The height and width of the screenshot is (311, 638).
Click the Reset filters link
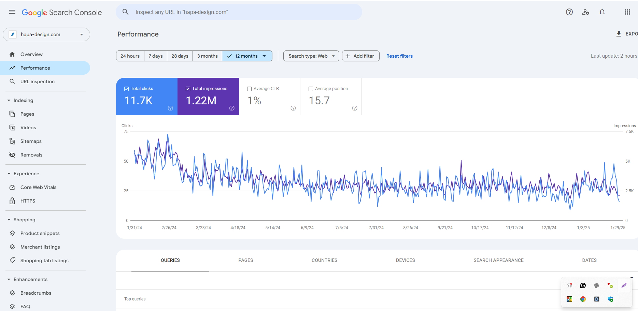[399, 56]
